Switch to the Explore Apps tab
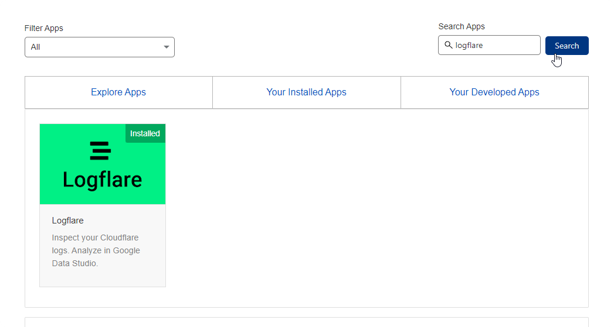 pyautogui.click(x=118, y=92)
